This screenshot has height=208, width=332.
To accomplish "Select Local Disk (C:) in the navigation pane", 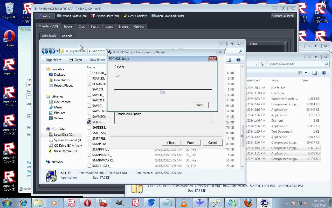I will point(64,135).
